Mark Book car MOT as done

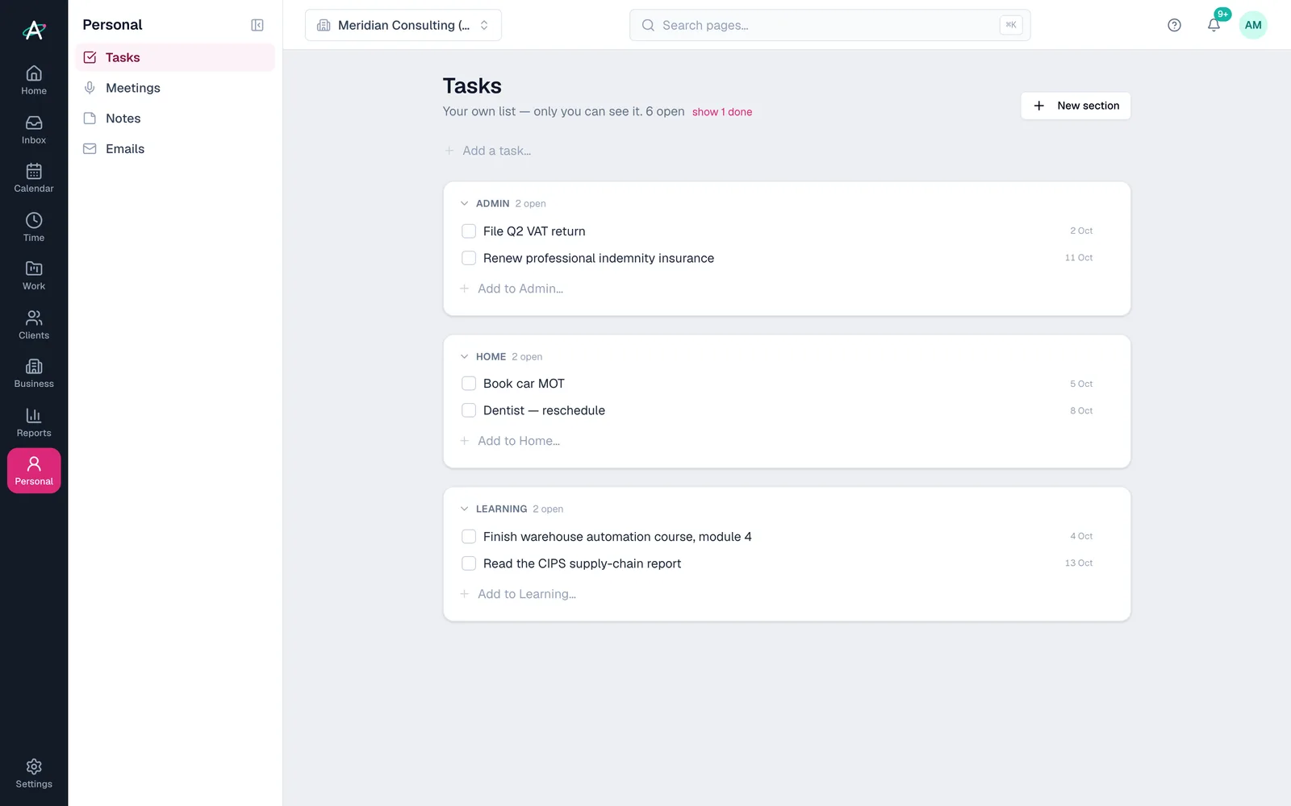tap(469, 384)
